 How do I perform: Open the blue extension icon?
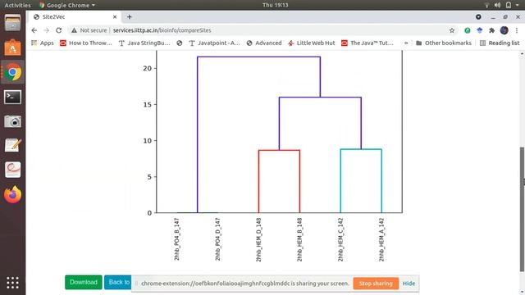click(x=479, y=30)
